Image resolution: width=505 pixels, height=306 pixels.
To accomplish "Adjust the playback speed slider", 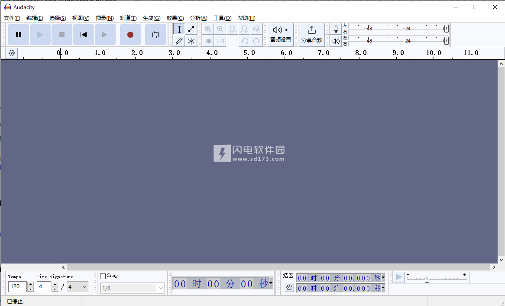I will coord(427,278).
